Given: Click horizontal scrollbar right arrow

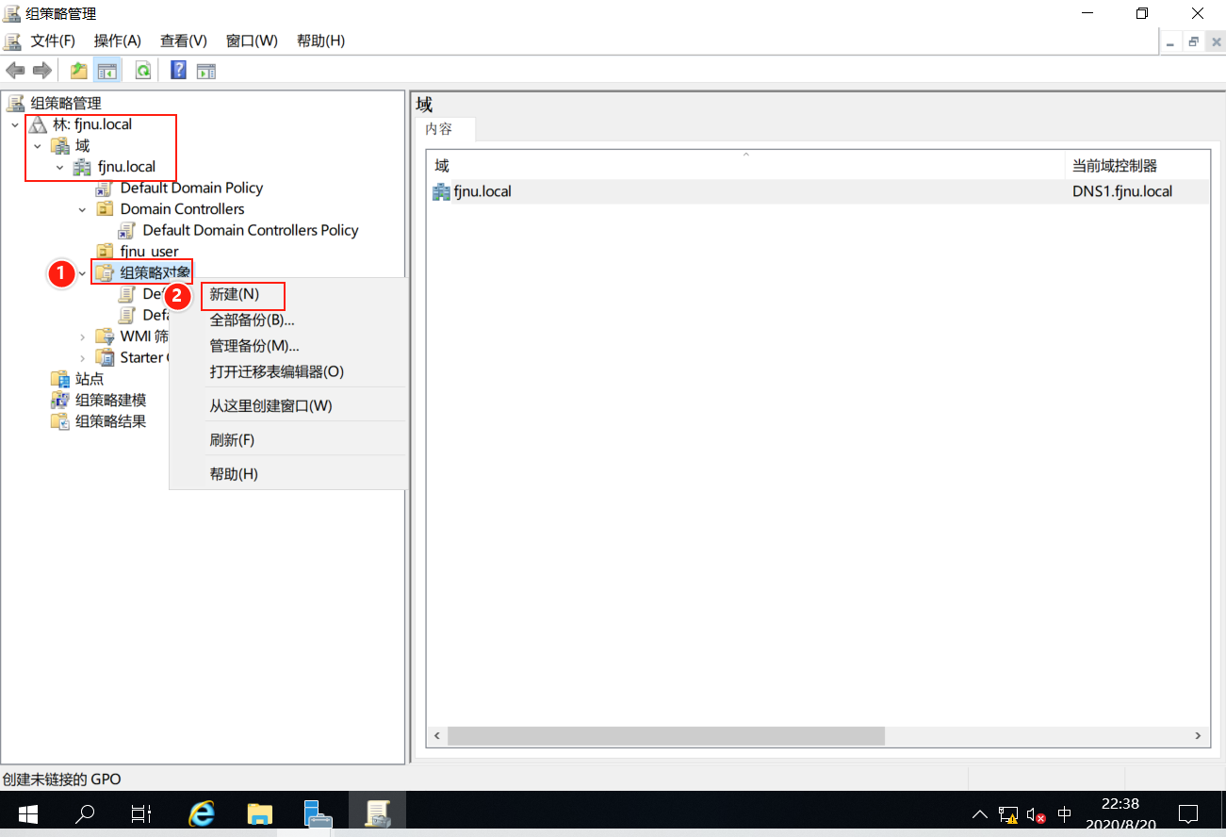Looking at the screenshot, I should pyautogui.click(x=1198, y=736).
